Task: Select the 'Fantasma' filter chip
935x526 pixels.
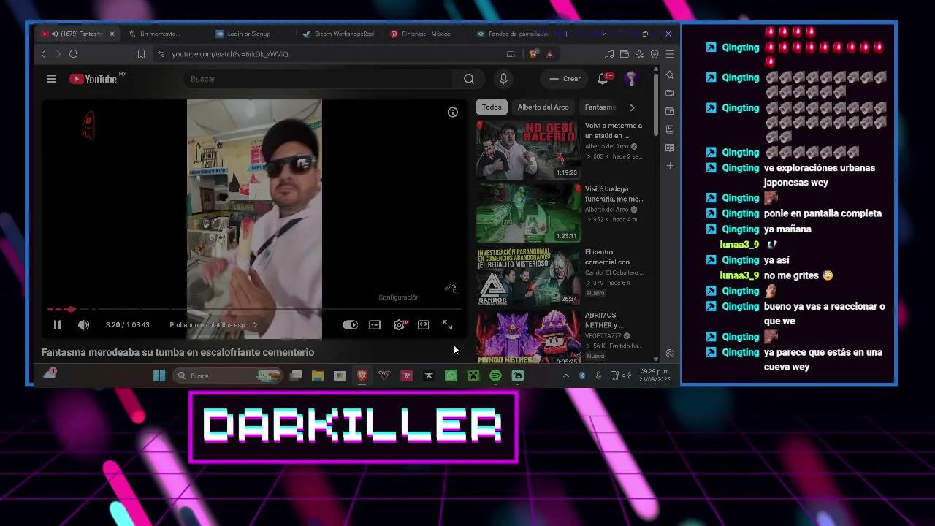Action: coord(600,107)
